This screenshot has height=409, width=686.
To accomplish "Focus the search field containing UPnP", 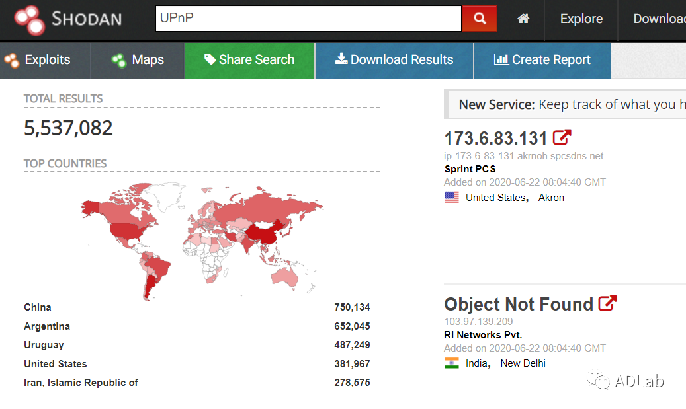I will 308,19.
